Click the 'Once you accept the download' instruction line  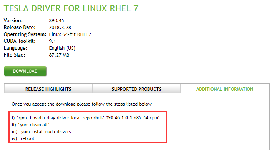coord(82,104)
